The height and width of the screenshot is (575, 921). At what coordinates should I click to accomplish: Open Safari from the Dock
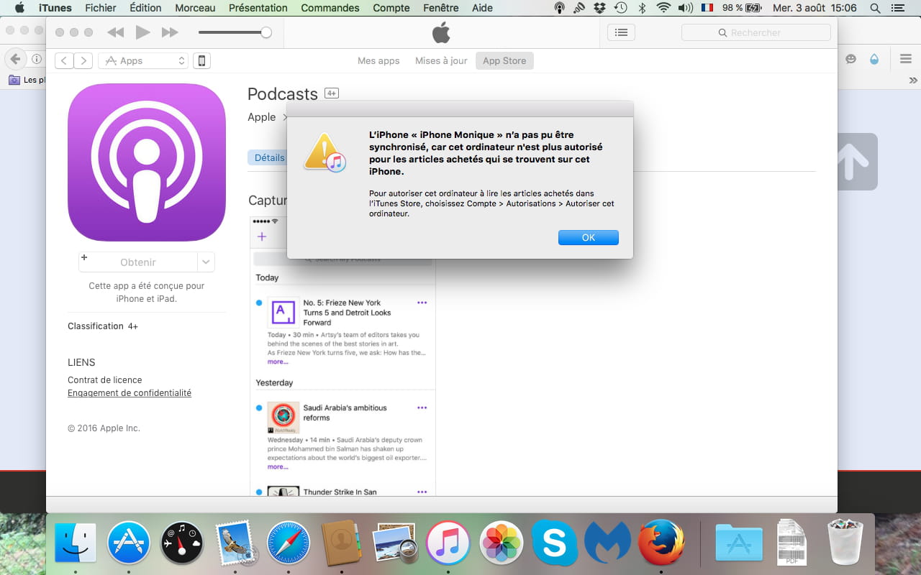(289, 543)
